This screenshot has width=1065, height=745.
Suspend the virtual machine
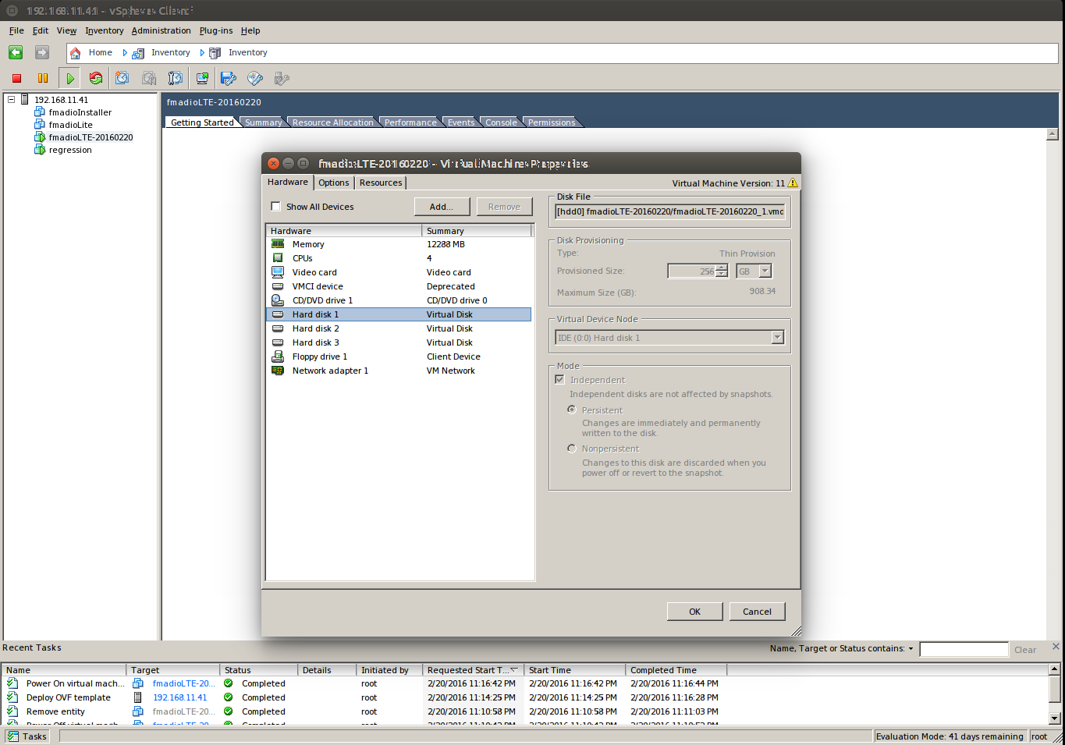pyautogui.click(x=42, y=78)
